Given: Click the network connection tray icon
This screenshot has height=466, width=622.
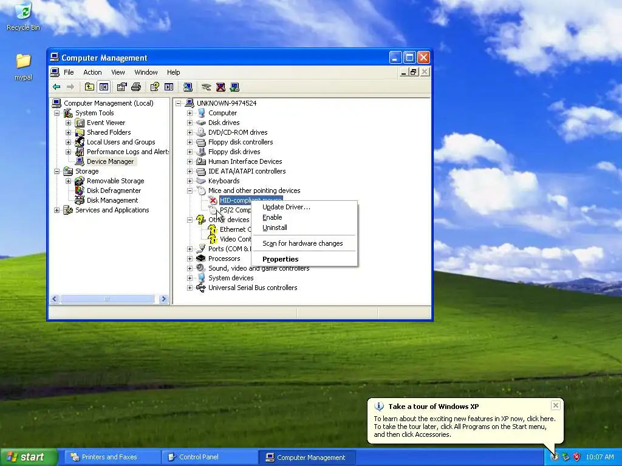Looking at the screenshot, I should point(566,457).
